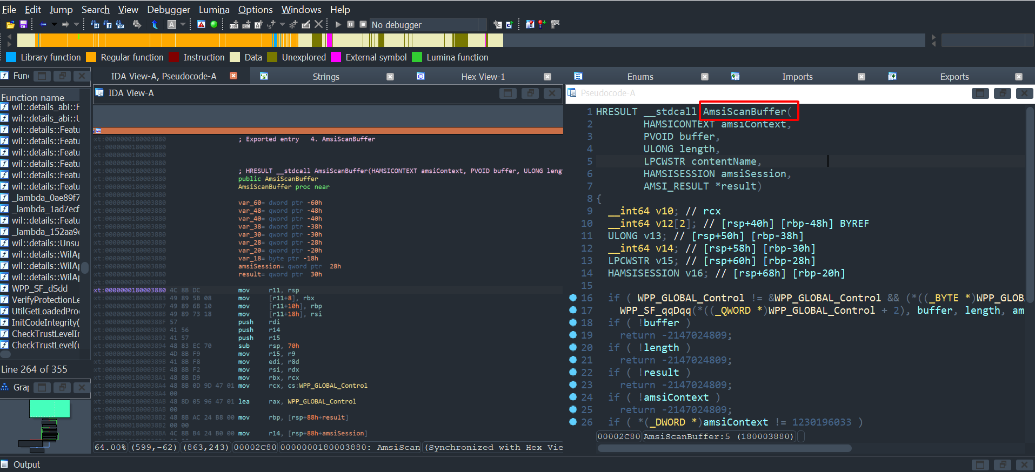The height and width of the screenshot is (472, 1035).
Task: Click the delete X toolbar icon
Action: click(x=319, y=24)
